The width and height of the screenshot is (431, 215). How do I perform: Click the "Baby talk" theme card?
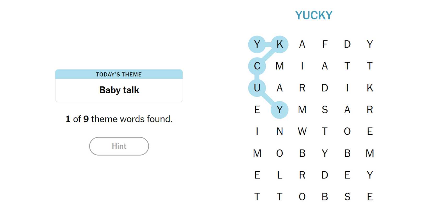[x=119, y=86]
